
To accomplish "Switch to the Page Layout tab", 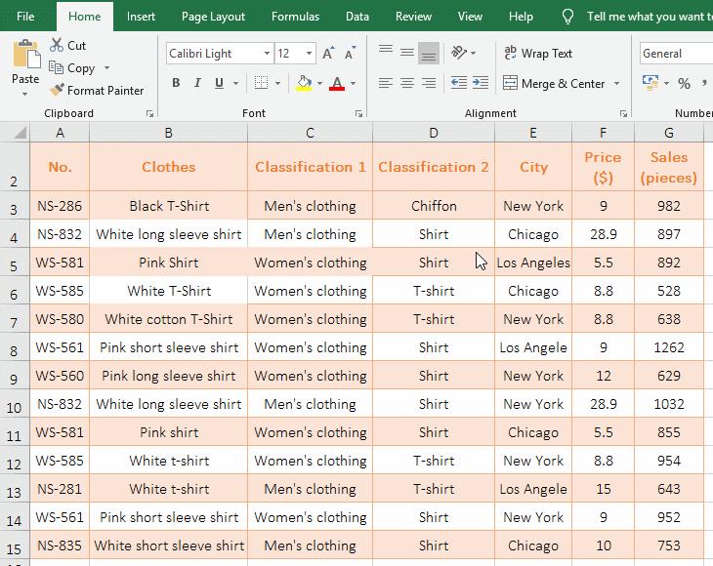I will point(213,17).
